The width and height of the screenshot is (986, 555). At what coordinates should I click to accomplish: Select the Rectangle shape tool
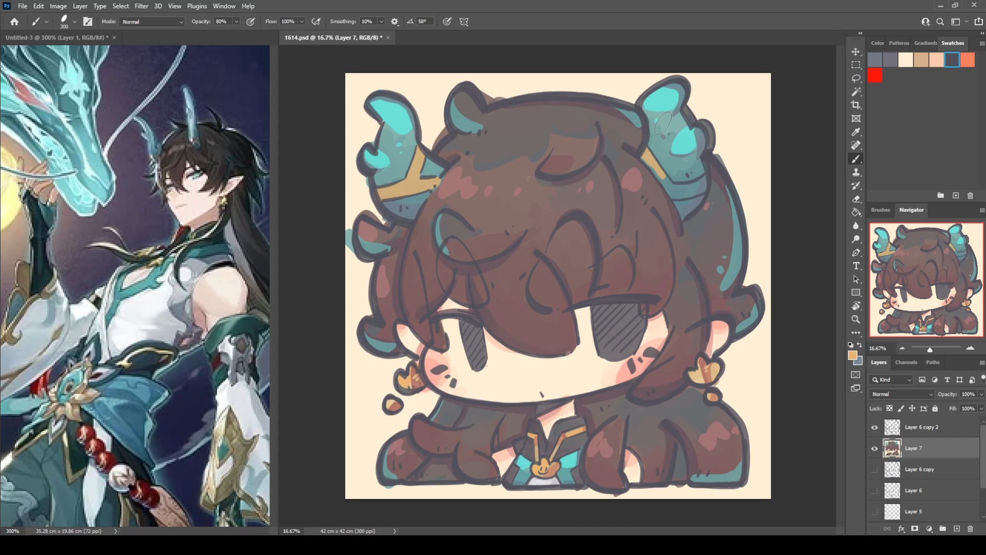pyautogui.click(x=856, y=292)
